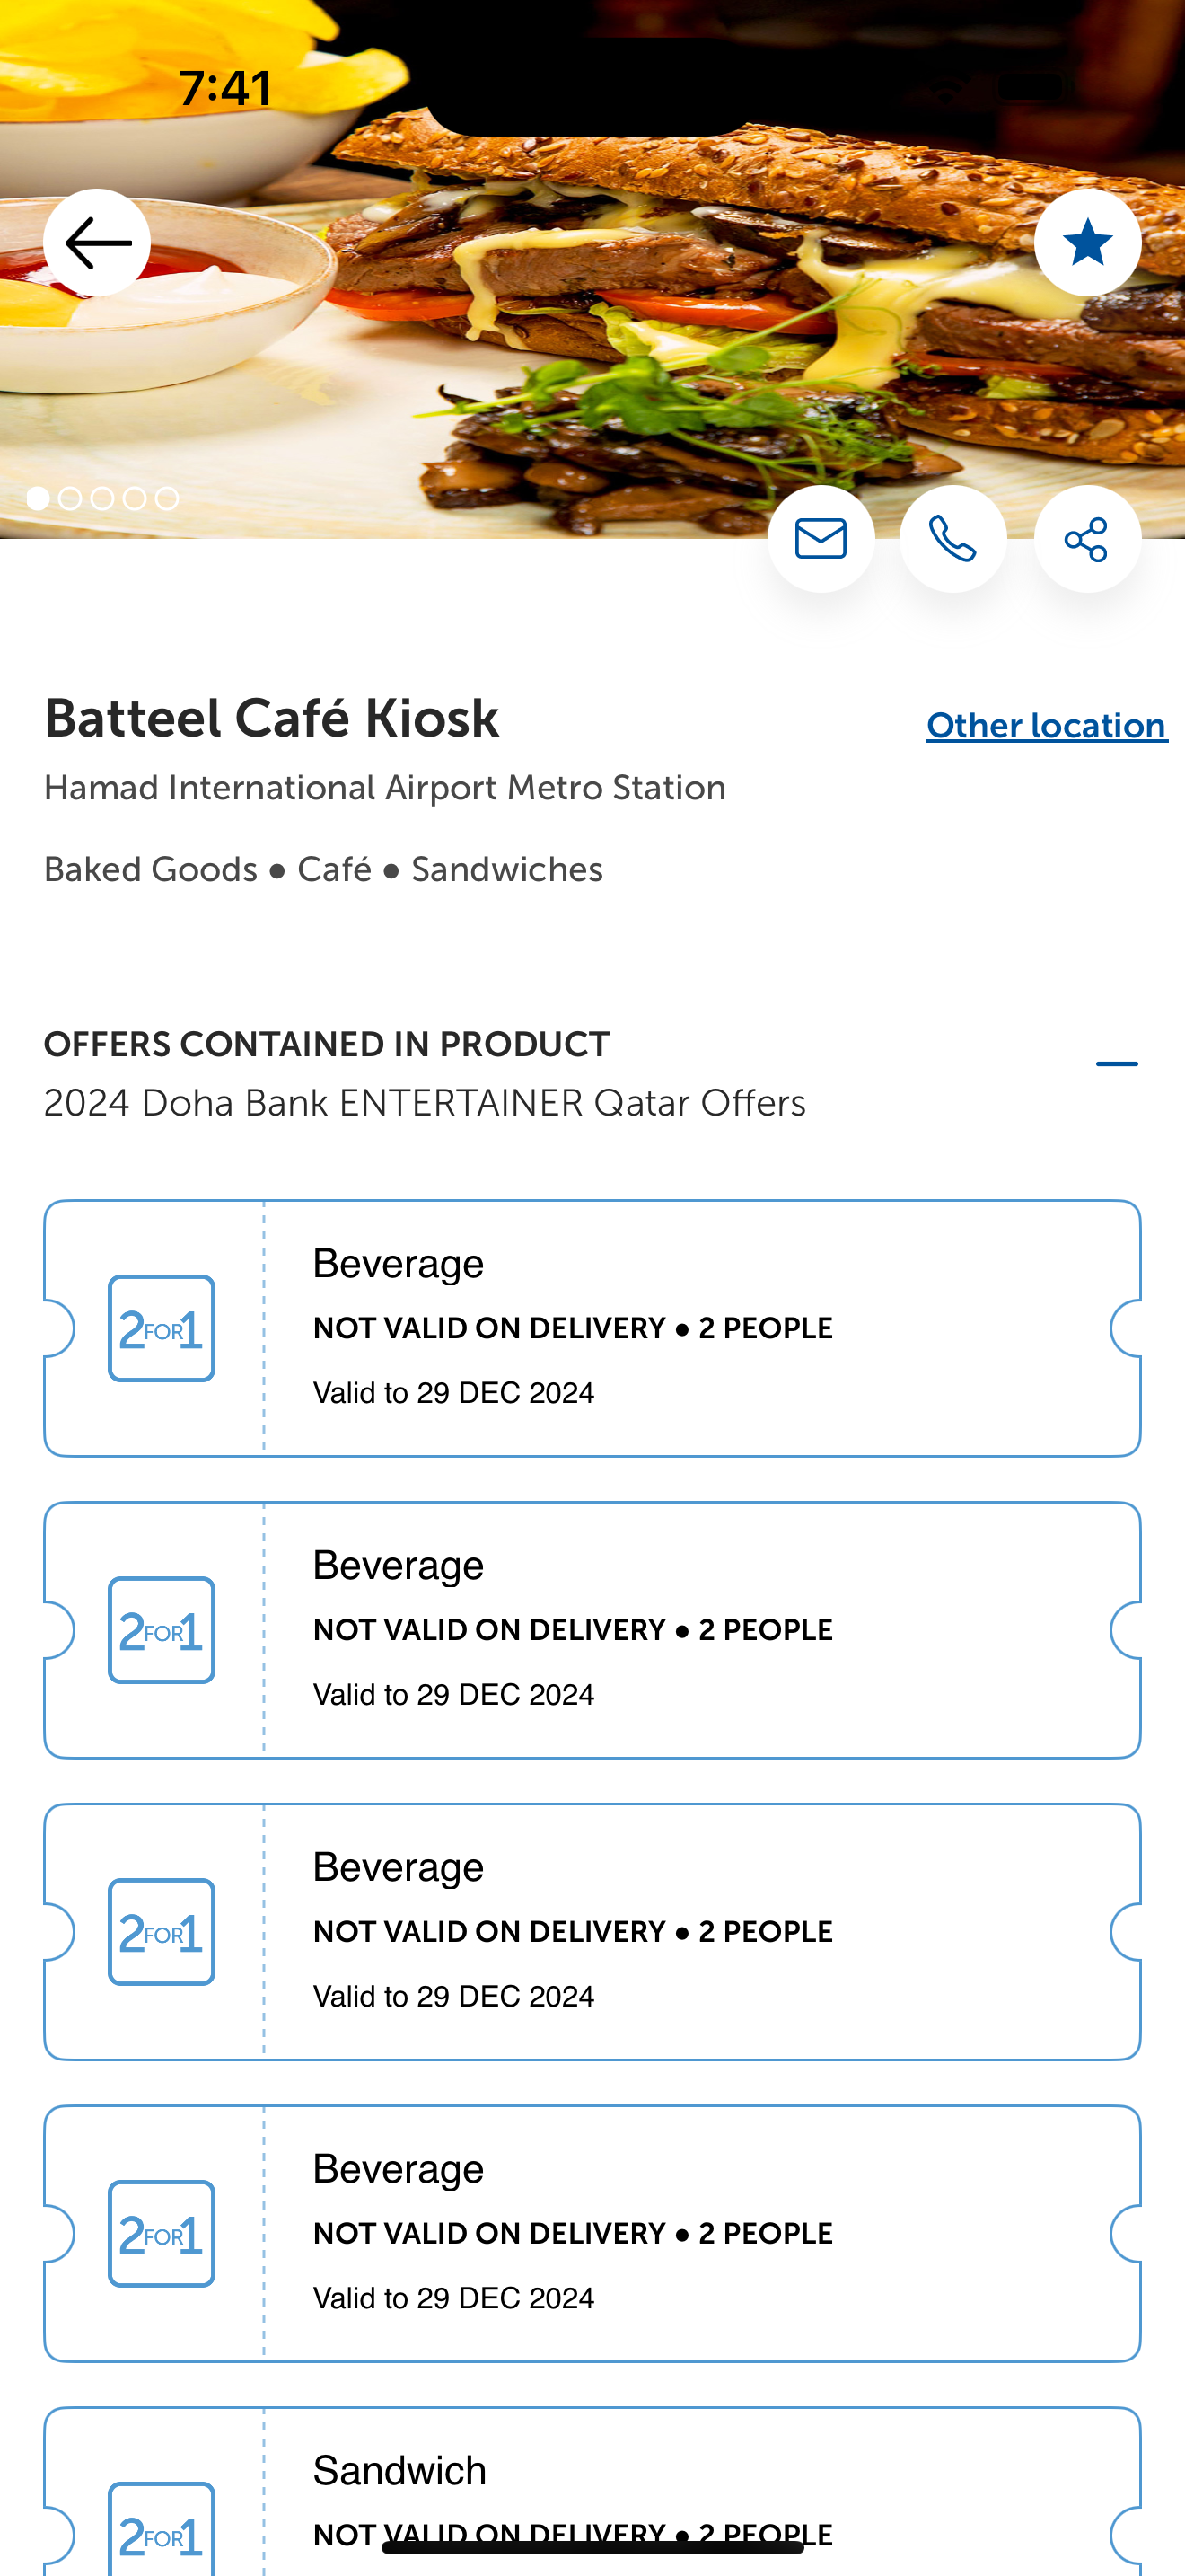
Task: Tap the Baked Goods • Café • Sandwiches categories
Action: coord(322,870)
